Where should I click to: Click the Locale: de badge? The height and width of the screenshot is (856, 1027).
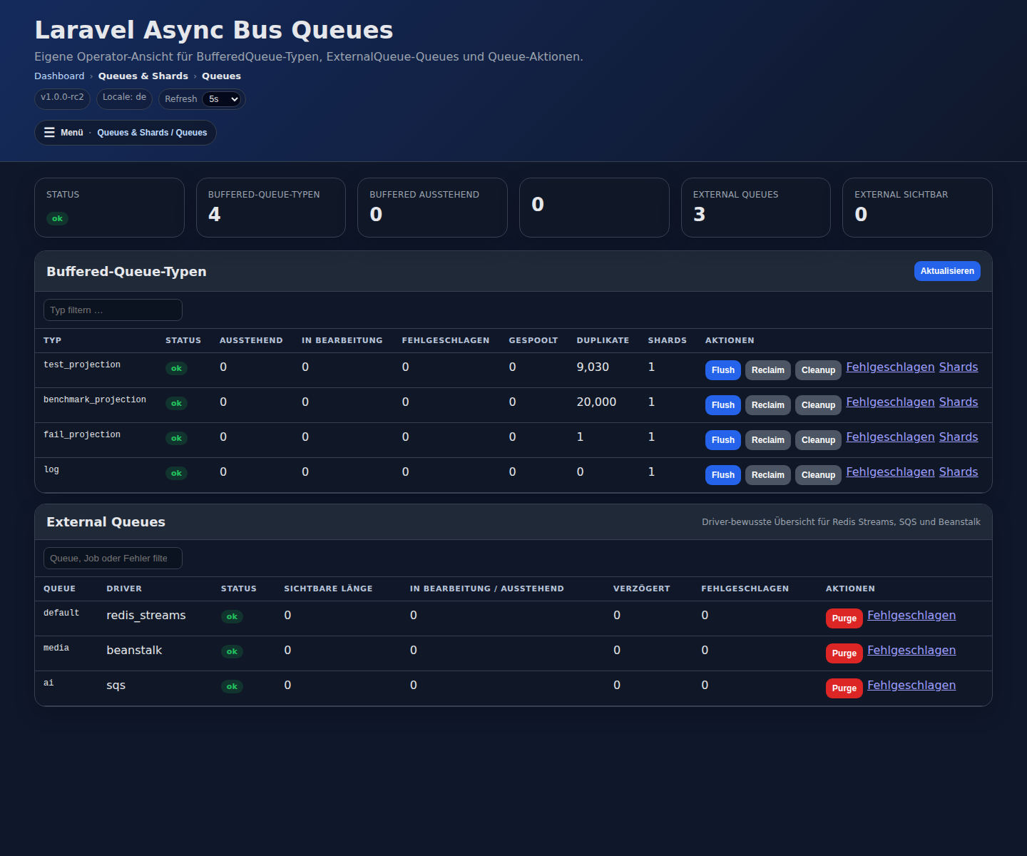[124, 98]
